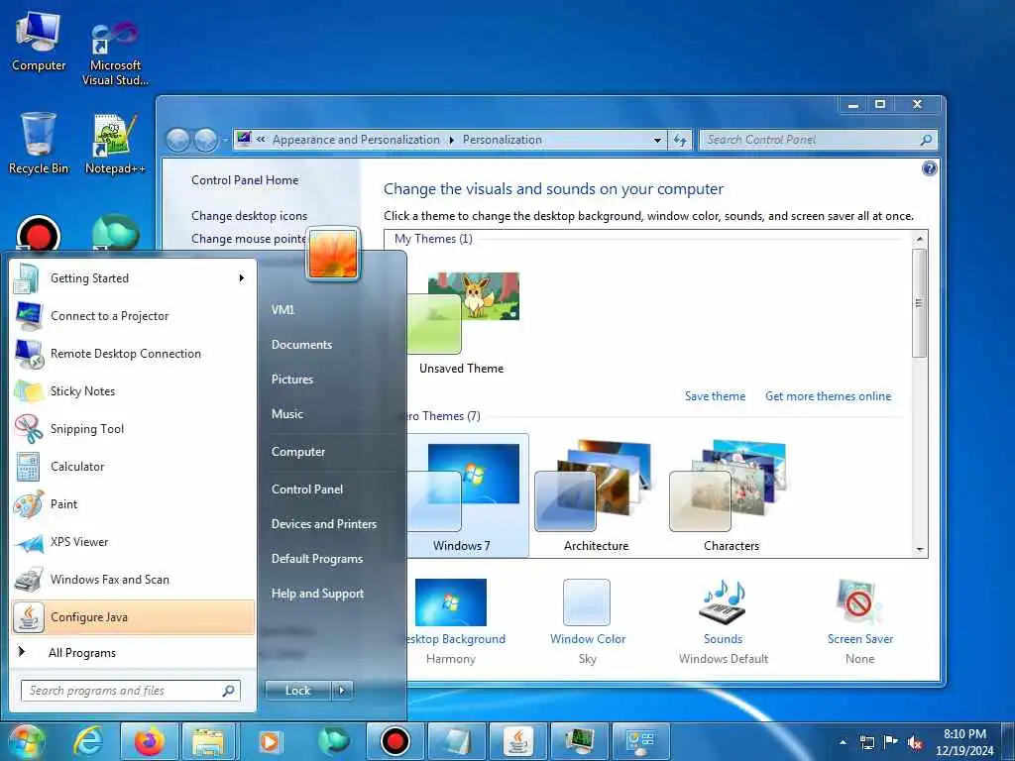
Task: Open Devices and Printers
Action: tap(324, 524)
